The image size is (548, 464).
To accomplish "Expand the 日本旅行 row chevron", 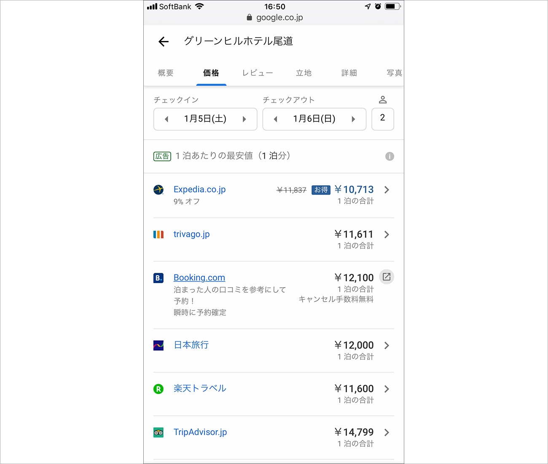I will click(x=387, y=345).
